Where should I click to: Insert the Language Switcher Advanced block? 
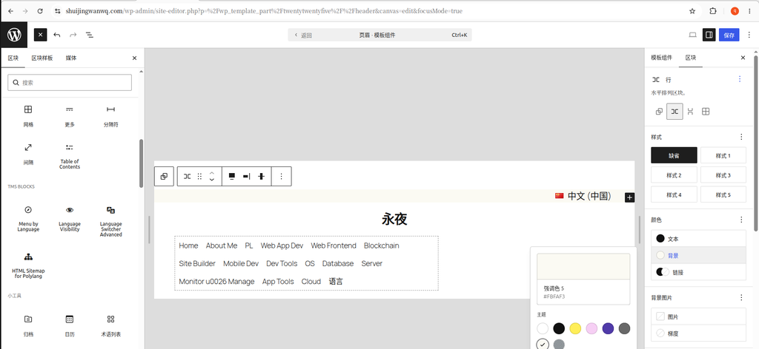click(x=111, y=221)
